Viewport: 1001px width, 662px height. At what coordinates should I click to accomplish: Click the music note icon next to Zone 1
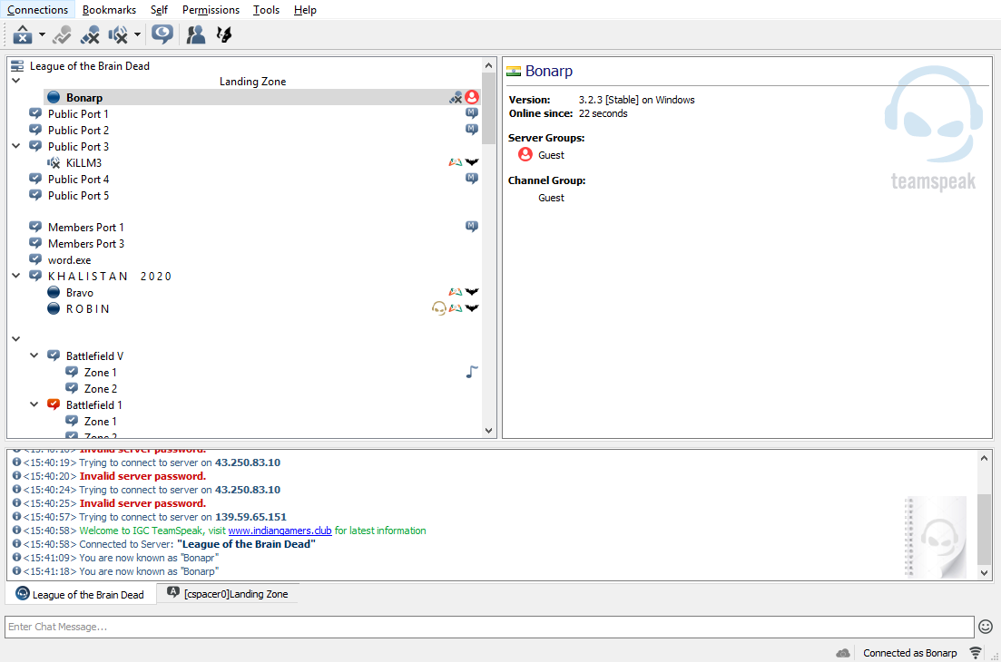coord(471,372)
